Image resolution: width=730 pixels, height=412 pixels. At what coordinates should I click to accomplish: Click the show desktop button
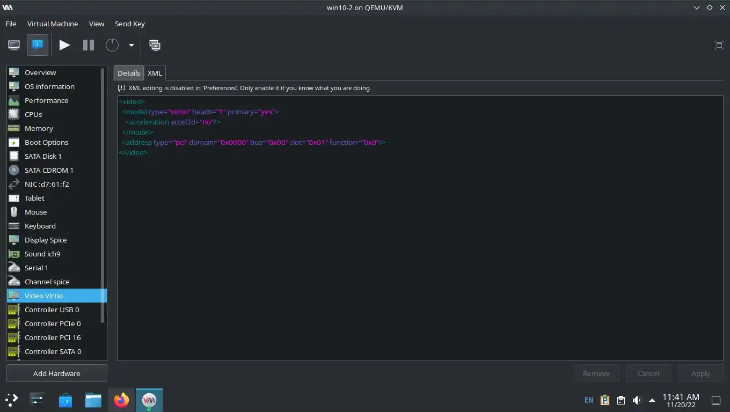[716, 400]
